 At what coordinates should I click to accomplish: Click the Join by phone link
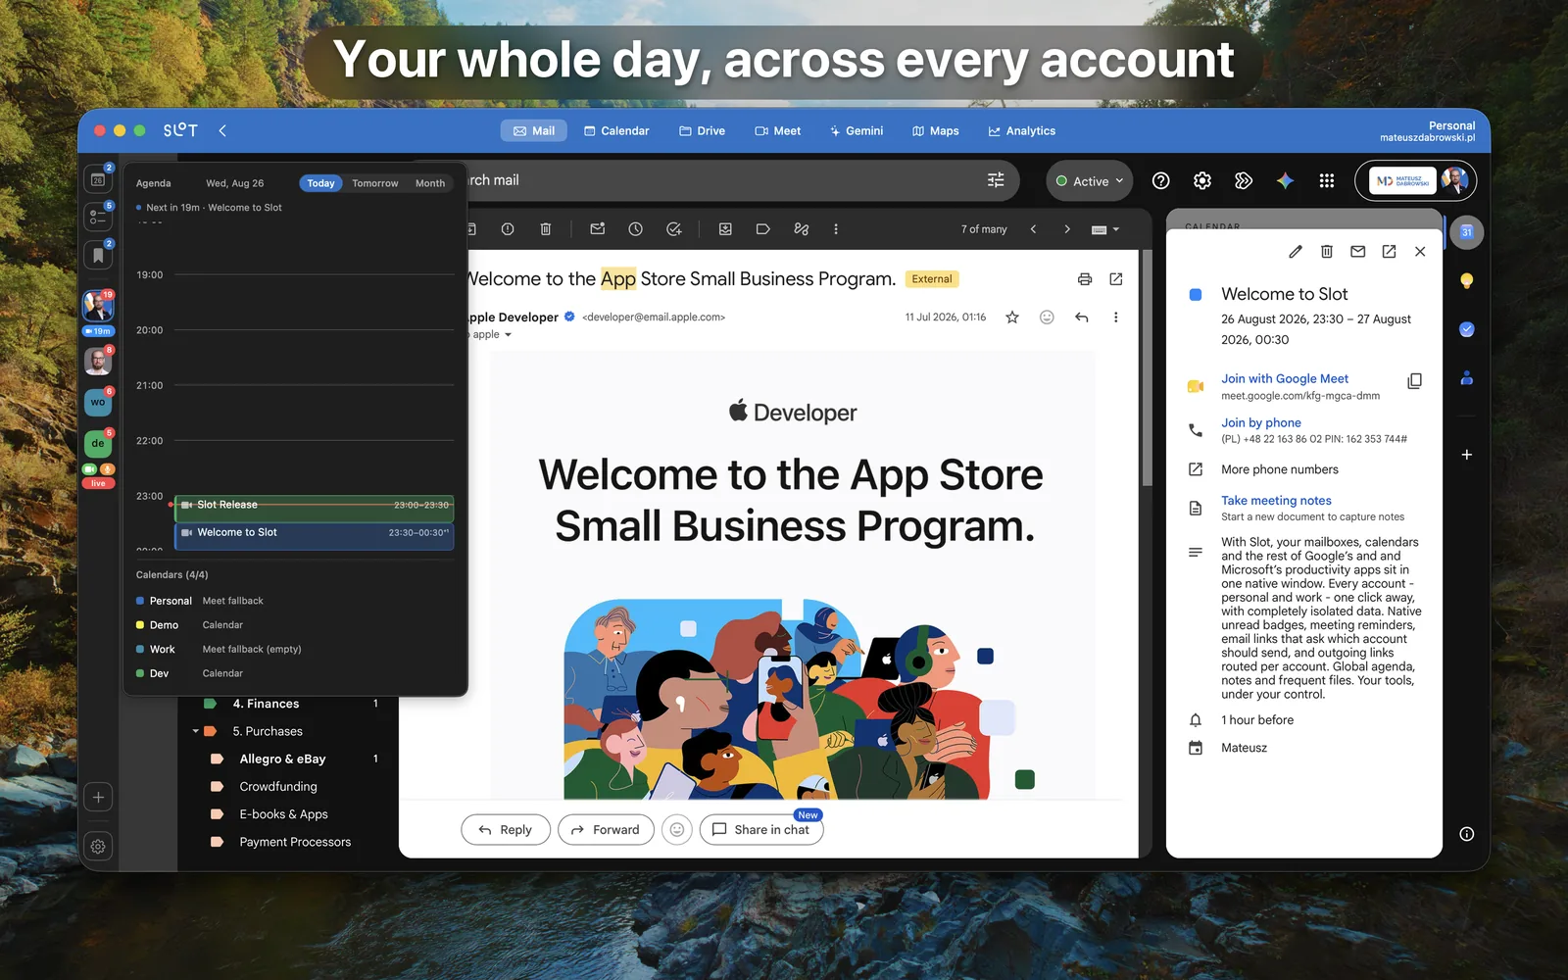point(1261,423)
